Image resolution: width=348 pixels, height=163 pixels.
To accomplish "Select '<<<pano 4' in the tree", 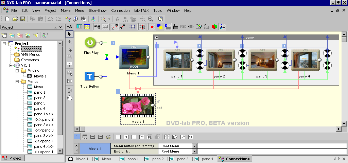I will [x=44, y=141].
